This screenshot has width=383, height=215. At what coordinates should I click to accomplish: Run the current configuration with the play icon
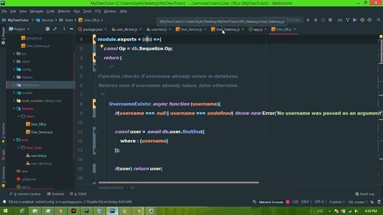(x=308, y=20)
